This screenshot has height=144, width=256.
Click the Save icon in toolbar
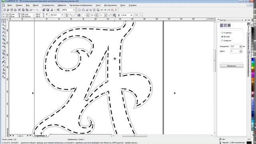pyautogui.click(x=12, y=10)
